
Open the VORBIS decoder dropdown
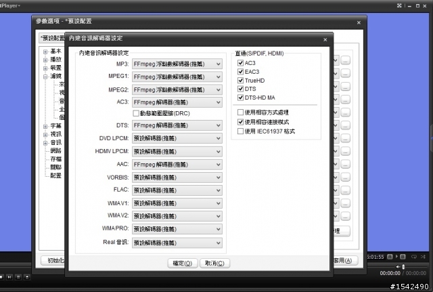click(x=177, y=178)
